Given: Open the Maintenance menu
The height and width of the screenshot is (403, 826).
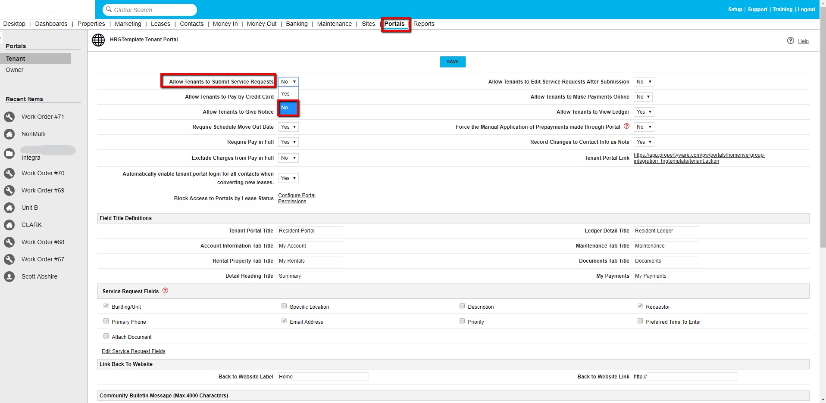Looking at the screenshot, I should point(334,24).
